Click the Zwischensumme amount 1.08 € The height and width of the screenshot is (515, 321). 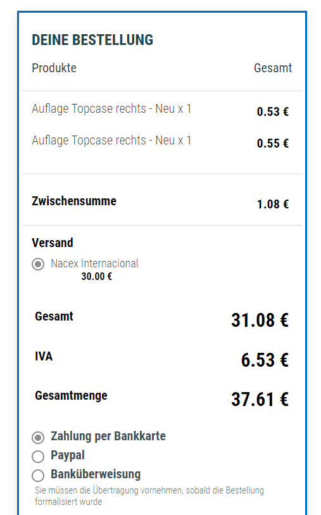tap(273, 205)
